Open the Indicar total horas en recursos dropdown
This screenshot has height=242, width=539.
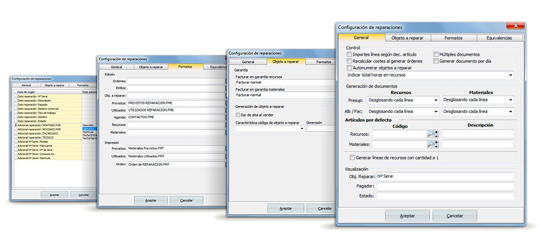pos(510,75)
